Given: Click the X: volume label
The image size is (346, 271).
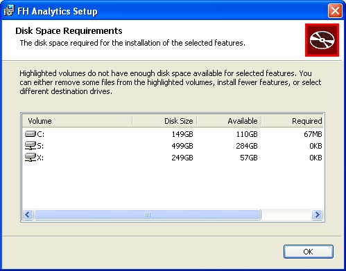Looking at the screenshot, I should coord(40,158).
